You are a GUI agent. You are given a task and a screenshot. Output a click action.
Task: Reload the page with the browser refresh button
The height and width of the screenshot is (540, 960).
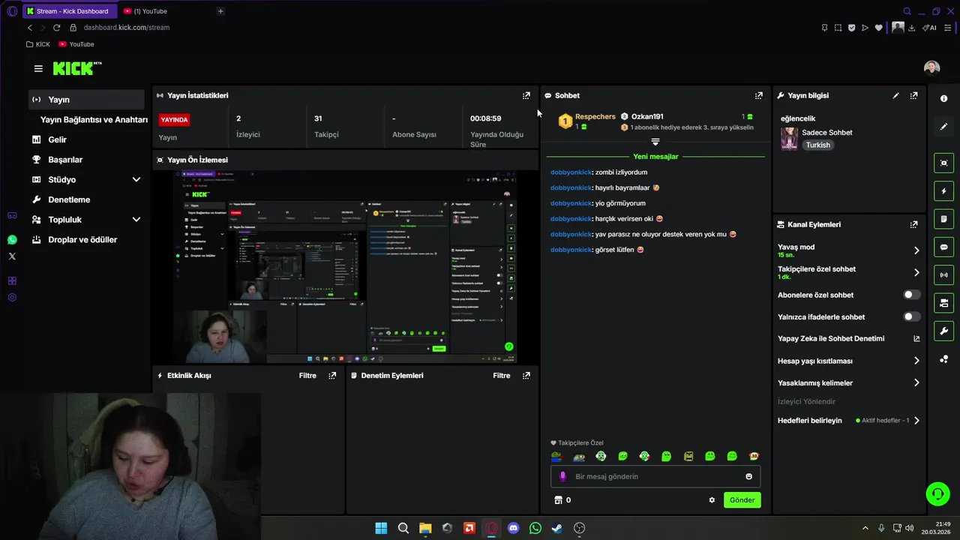pyautogui.click(x=56, y=28)
